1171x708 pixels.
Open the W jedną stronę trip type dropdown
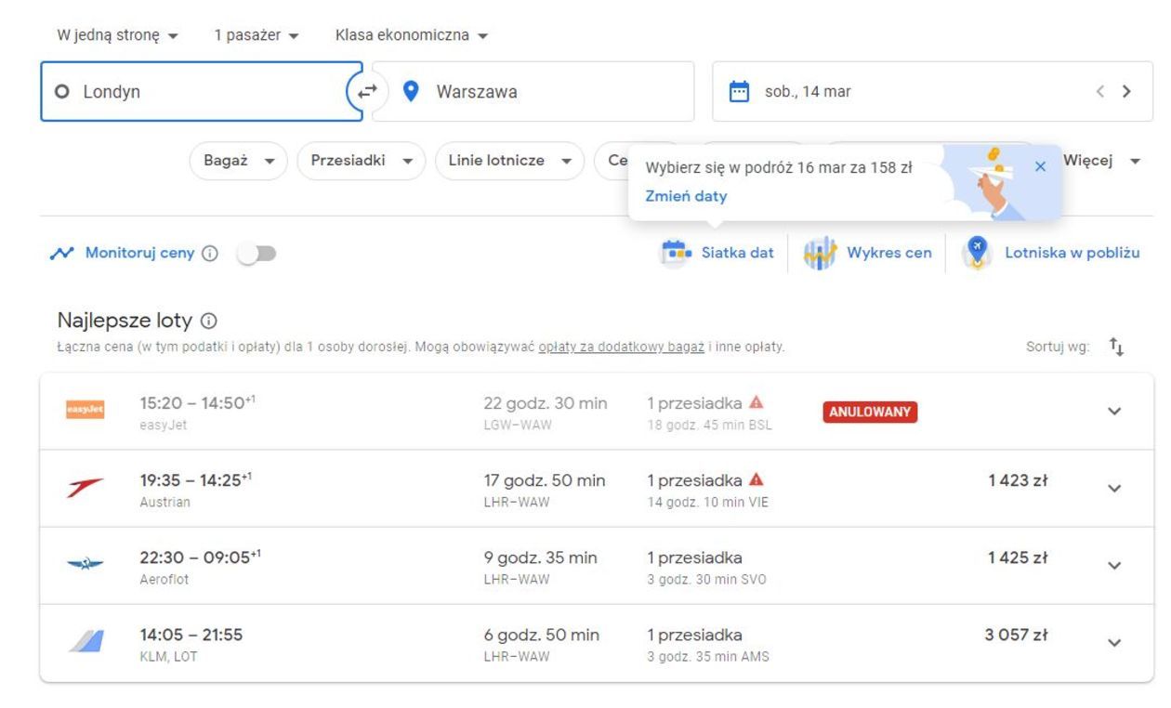coord(117,35)
